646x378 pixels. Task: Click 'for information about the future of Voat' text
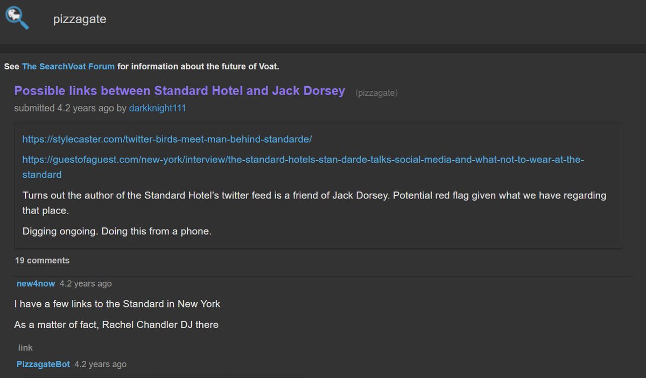[x=198, y=67]
